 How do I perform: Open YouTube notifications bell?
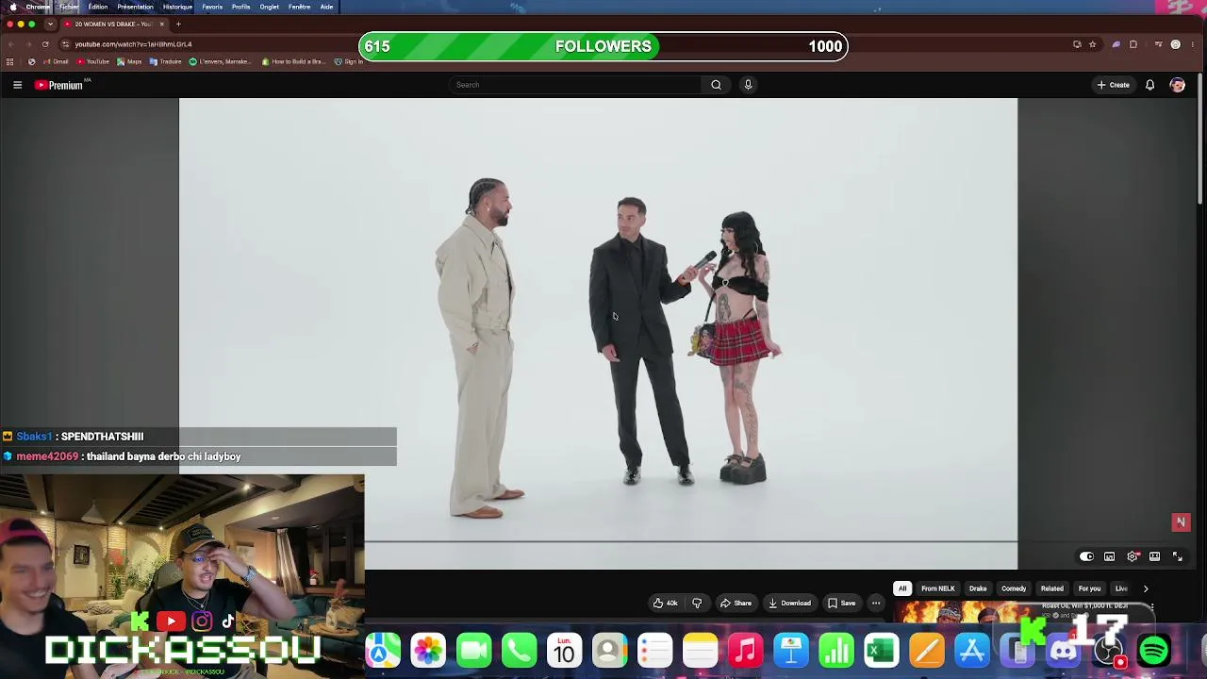1149,85
